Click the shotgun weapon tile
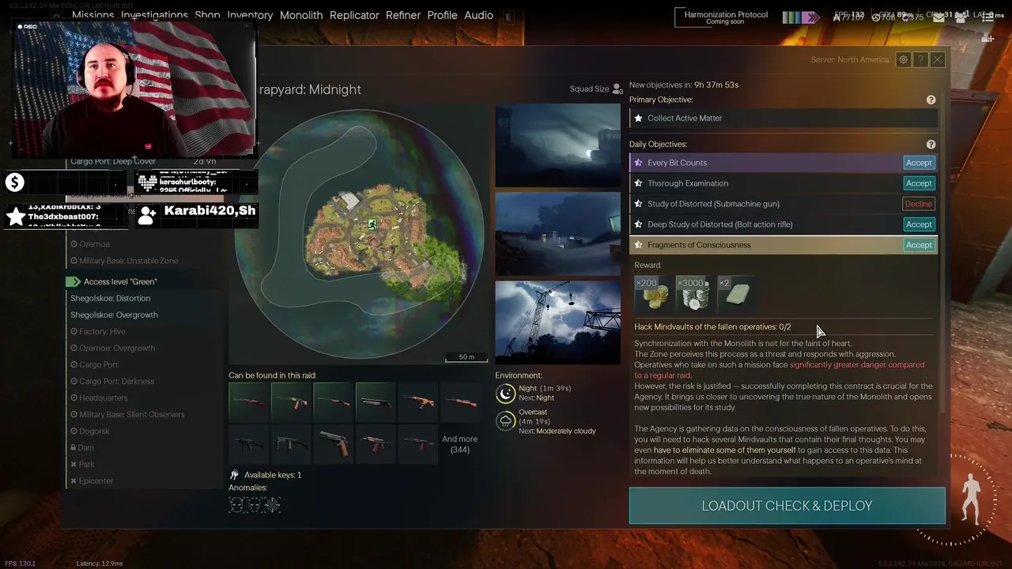This screenshot has height=569, width=1012. point(376,401)
